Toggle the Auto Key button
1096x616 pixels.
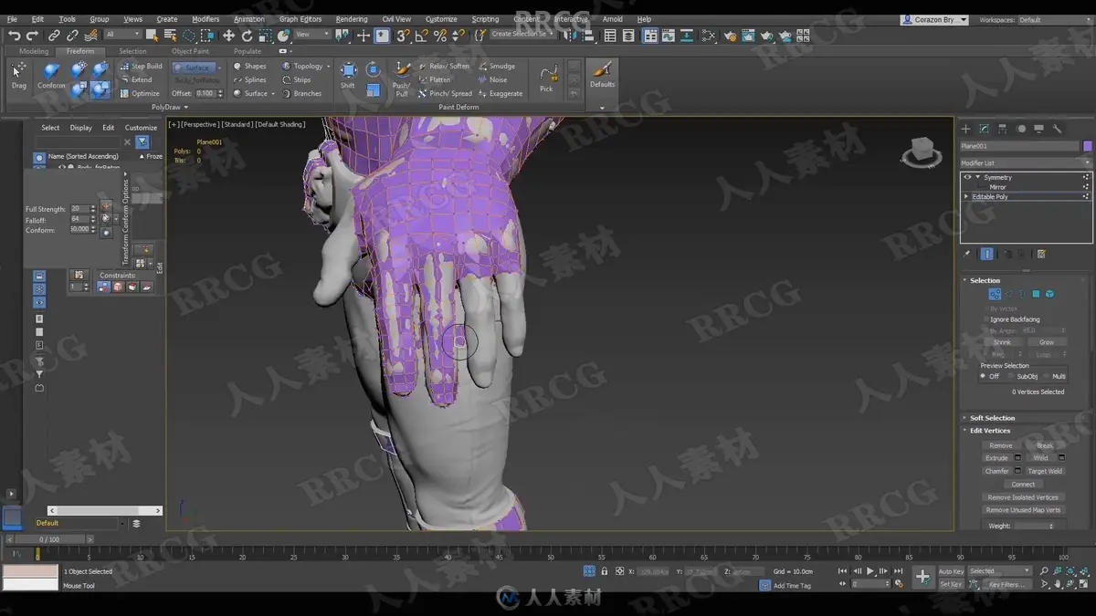[x=951, y=571]
